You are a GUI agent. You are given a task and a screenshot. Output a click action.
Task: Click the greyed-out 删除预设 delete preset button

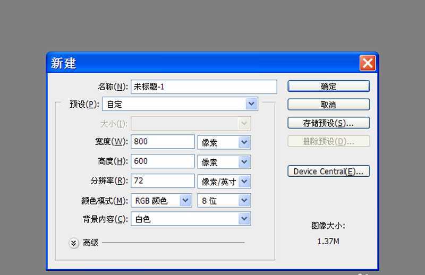tap(328, 141)
